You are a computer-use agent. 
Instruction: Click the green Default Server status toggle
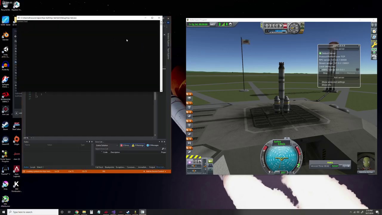click(320, 53)
